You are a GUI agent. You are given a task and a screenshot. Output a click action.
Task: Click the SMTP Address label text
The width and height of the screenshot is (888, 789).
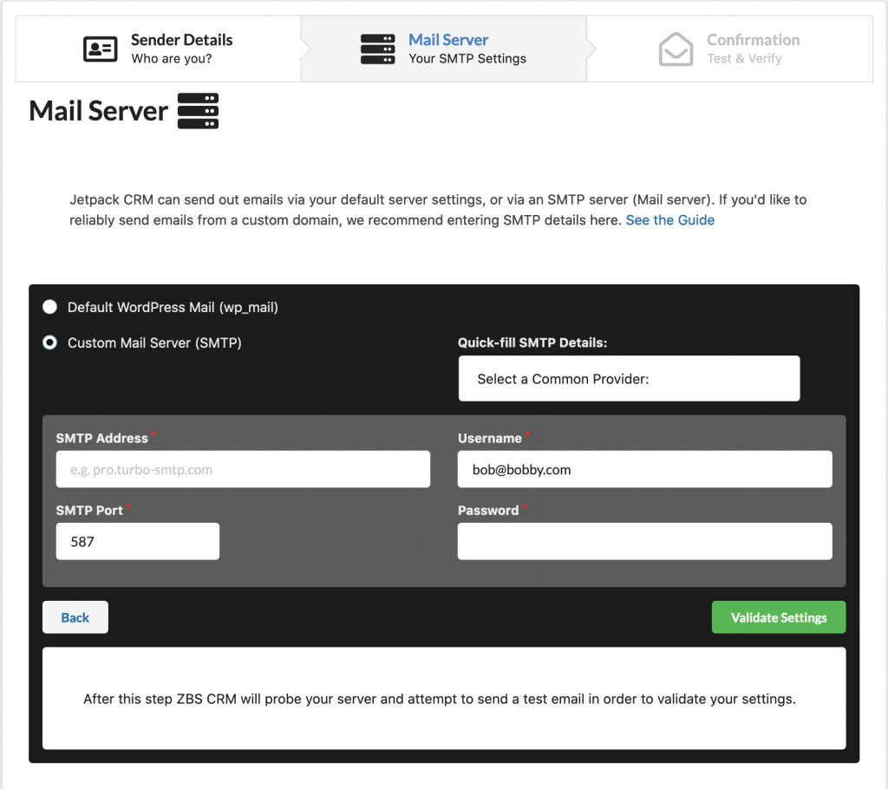[x=102, y=438]
